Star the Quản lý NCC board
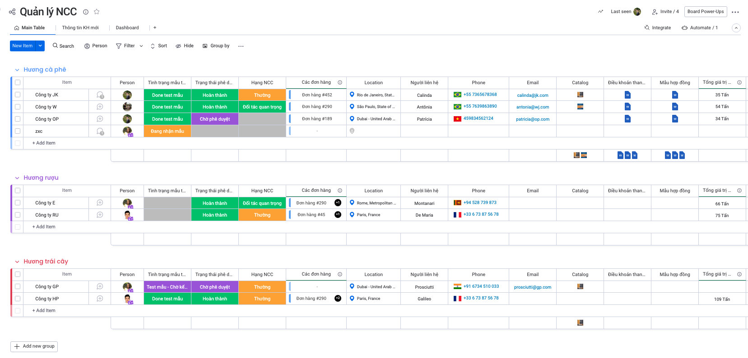 coord(96,12)
